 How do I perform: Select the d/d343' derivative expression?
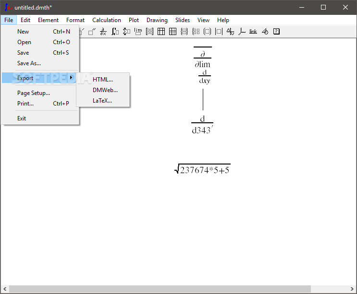pos(202,125)
